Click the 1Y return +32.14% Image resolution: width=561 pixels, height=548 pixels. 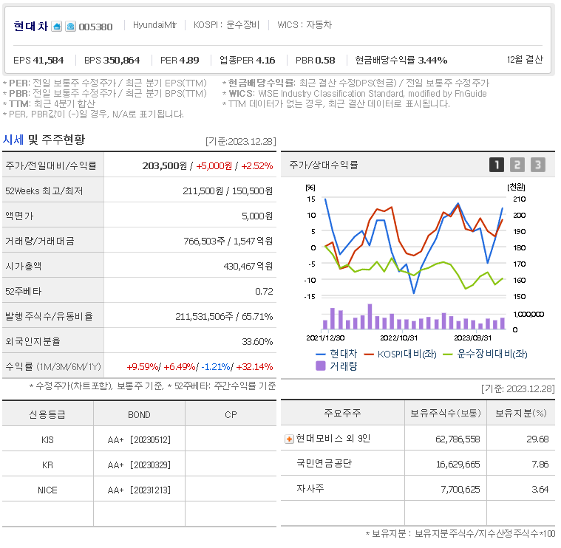pos(254,367)
